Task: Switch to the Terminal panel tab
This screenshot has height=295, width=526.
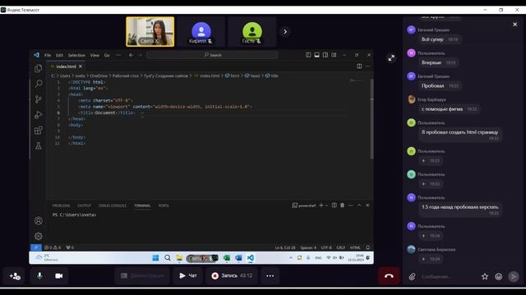Action: pyautogui.click(x=142, y=206)
